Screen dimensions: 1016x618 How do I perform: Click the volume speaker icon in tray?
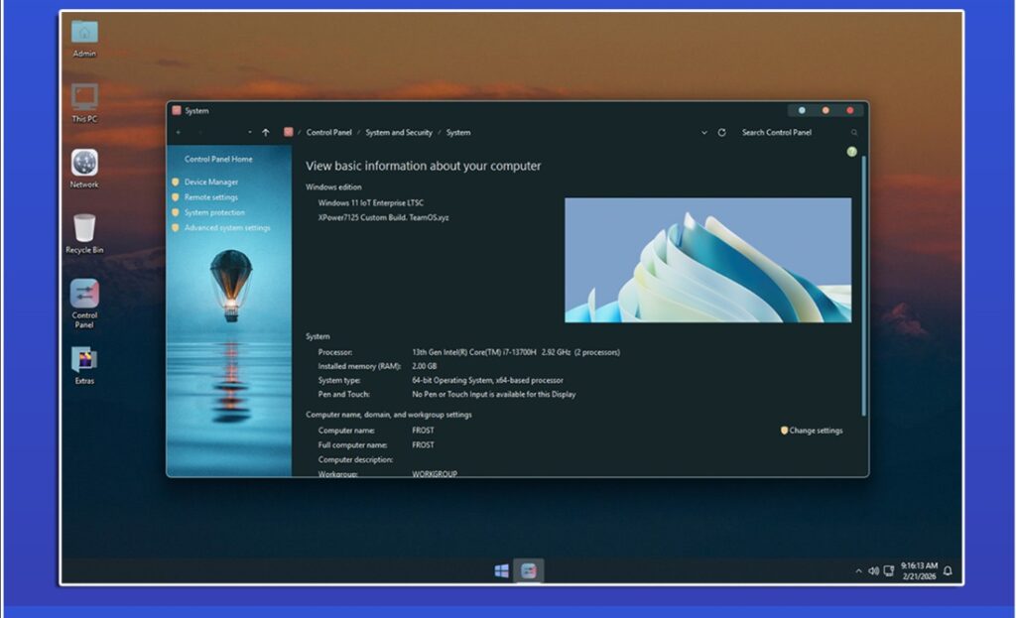[873, 571]
